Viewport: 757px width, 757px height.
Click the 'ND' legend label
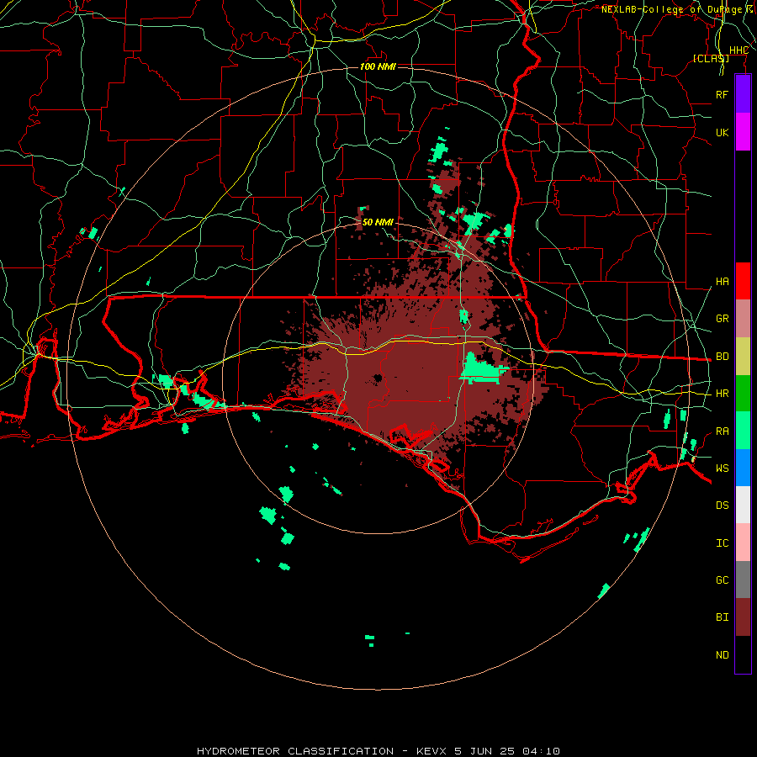pos(722,655)
